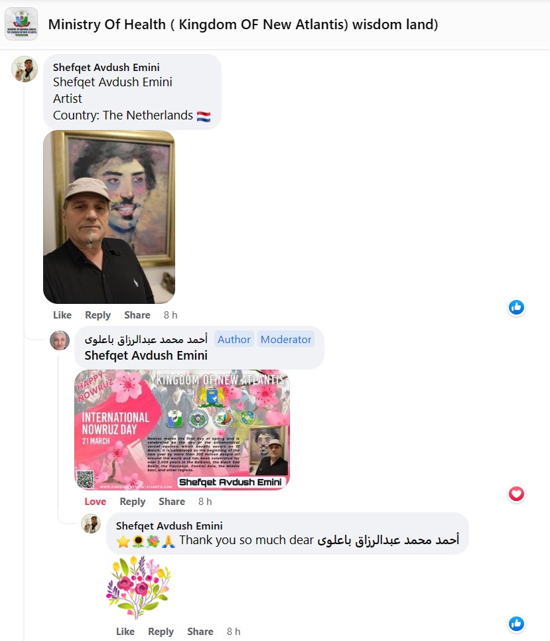Open the author's avatar beside the Arabic name
550x641 pixels.
point(60,340)
